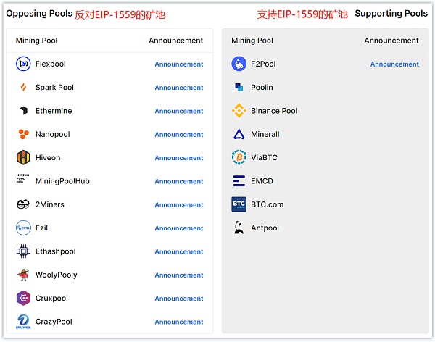
Task: Select the Binance Pool name text
Action: pos(274,111)
